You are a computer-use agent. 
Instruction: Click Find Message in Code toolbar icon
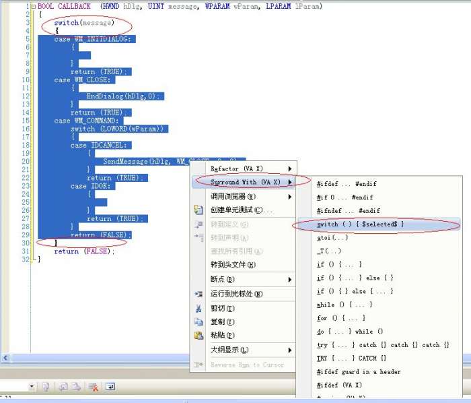coord(46,386)
